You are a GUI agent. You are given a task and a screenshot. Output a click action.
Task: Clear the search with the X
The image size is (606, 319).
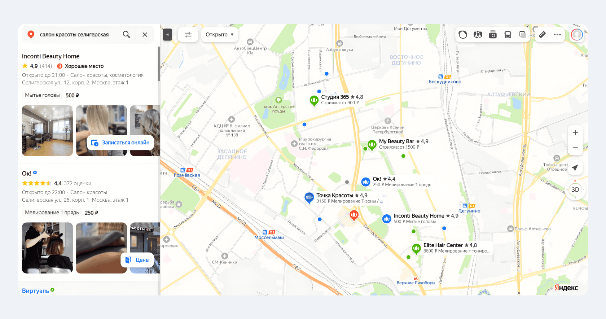(145, 35)
